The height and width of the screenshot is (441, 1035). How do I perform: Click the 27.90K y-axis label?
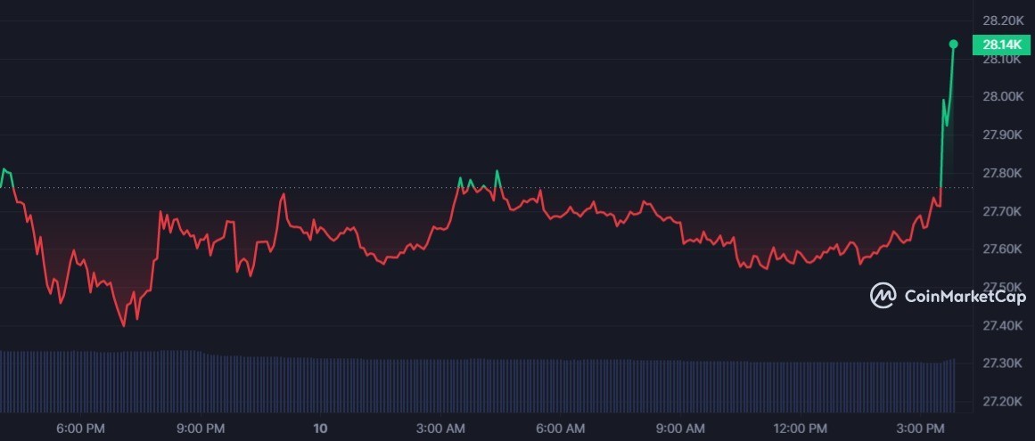click(x=1003, y=135)
